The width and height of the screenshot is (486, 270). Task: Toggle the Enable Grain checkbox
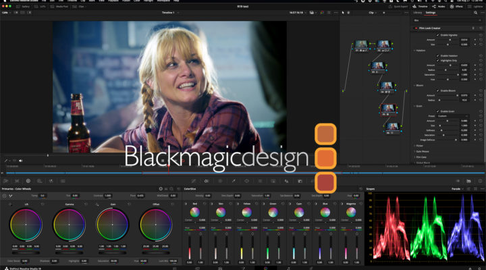pyautogui.click(x=437, y=111)
